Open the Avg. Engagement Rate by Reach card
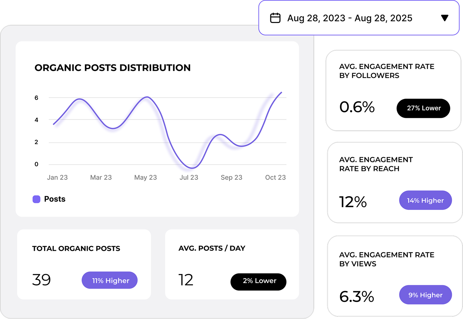Screen dimensions: 463x319 tap(394, 182)
